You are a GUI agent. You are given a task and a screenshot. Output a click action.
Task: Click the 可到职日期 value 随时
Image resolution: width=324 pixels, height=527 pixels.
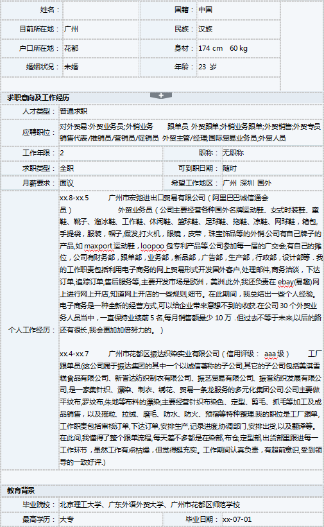[230, 168]
